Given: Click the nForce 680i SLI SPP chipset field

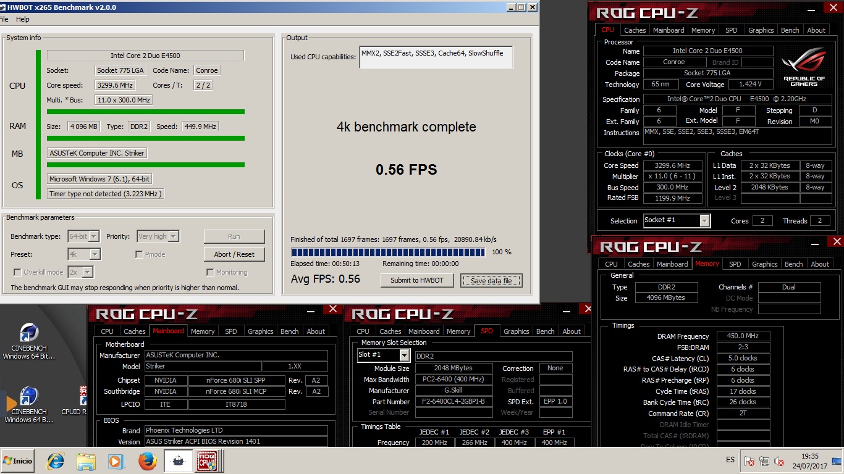Looking at the screenshot, I should click(x=237, y=380).
